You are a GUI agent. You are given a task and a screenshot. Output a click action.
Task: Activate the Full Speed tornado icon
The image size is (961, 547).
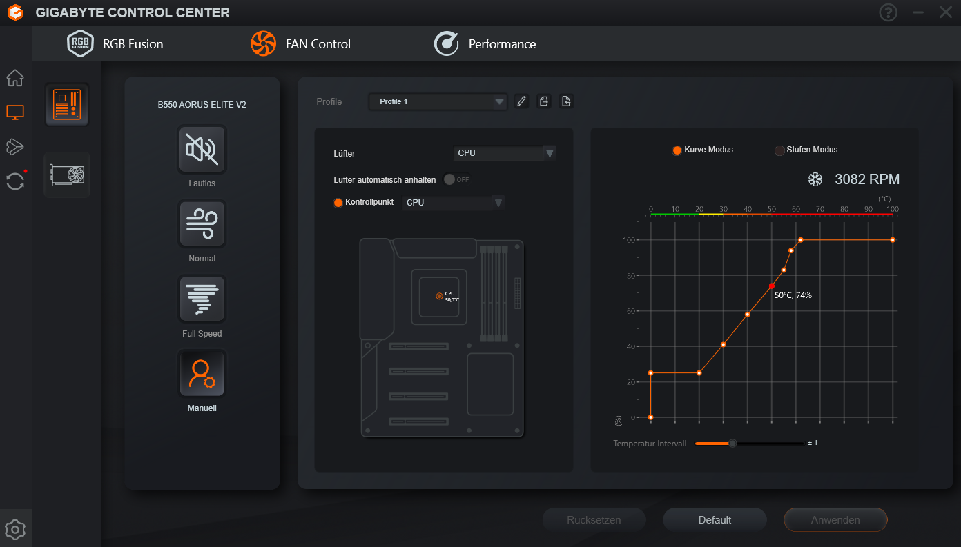coord(202,299)
